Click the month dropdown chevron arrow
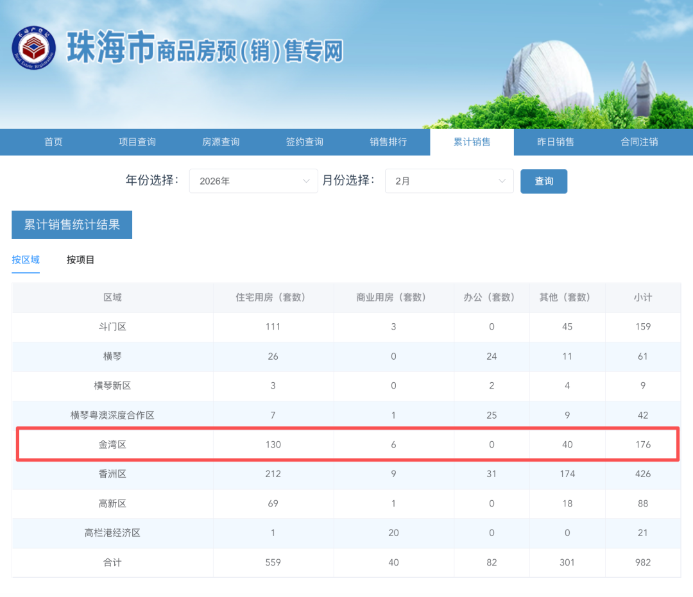This screenshot has width=693, height=597. point(502,181)
